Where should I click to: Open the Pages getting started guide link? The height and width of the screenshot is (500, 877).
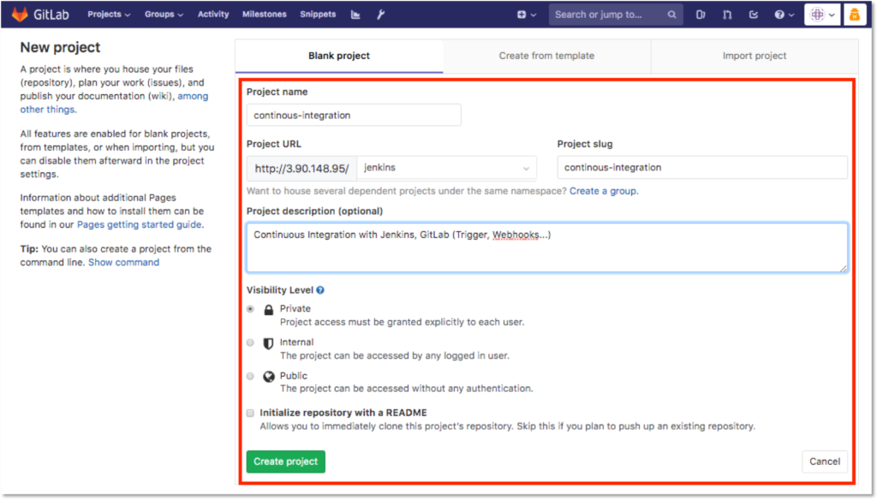point(140,225)
